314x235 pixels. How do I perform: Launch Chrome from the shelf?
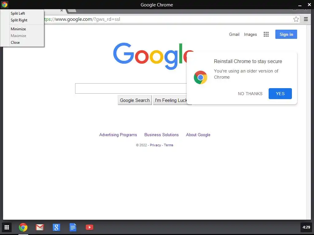click(23, 227)
